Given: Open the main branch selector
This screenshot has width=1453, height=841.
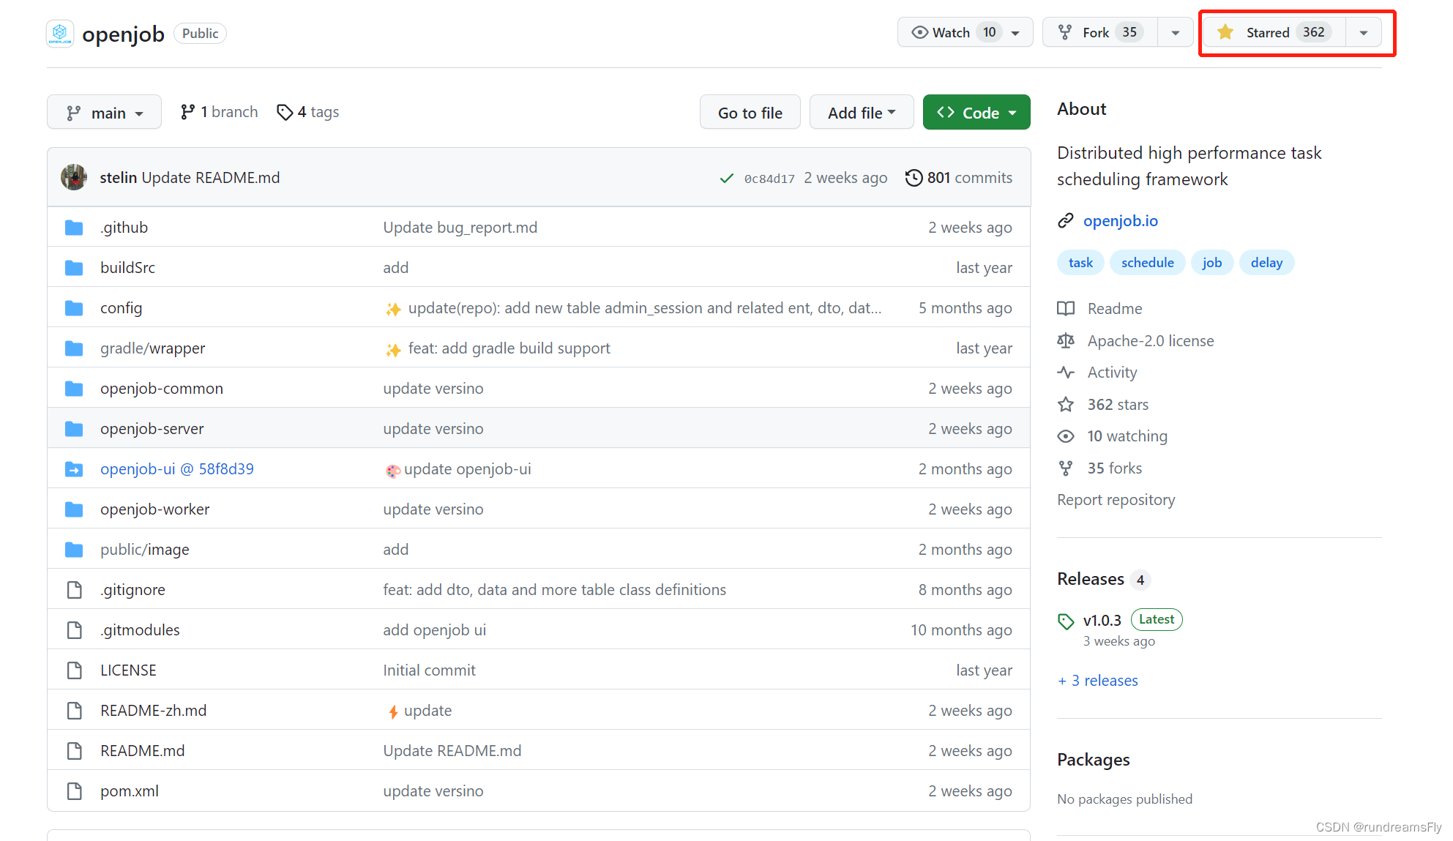Looking at the screenshot, I should [104, 113].
